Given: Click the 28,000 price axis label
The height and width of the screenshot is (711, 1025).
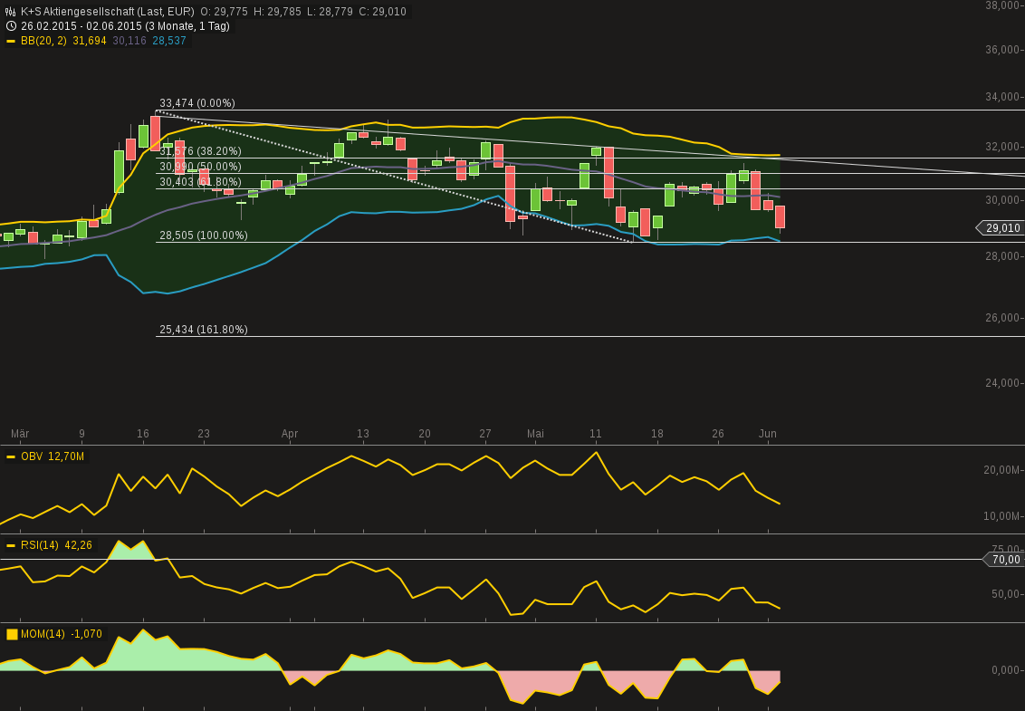Looking at the screenshot, I should (1002, 256).
